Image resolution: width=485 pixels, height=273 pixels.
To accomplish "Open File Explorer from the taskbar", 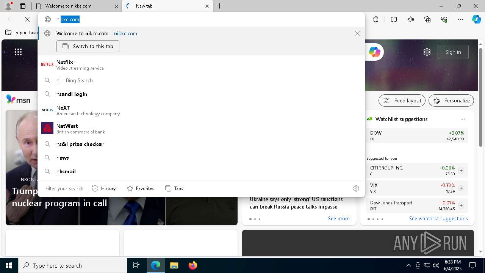I will pyautogui.click(x=174, y=265).
